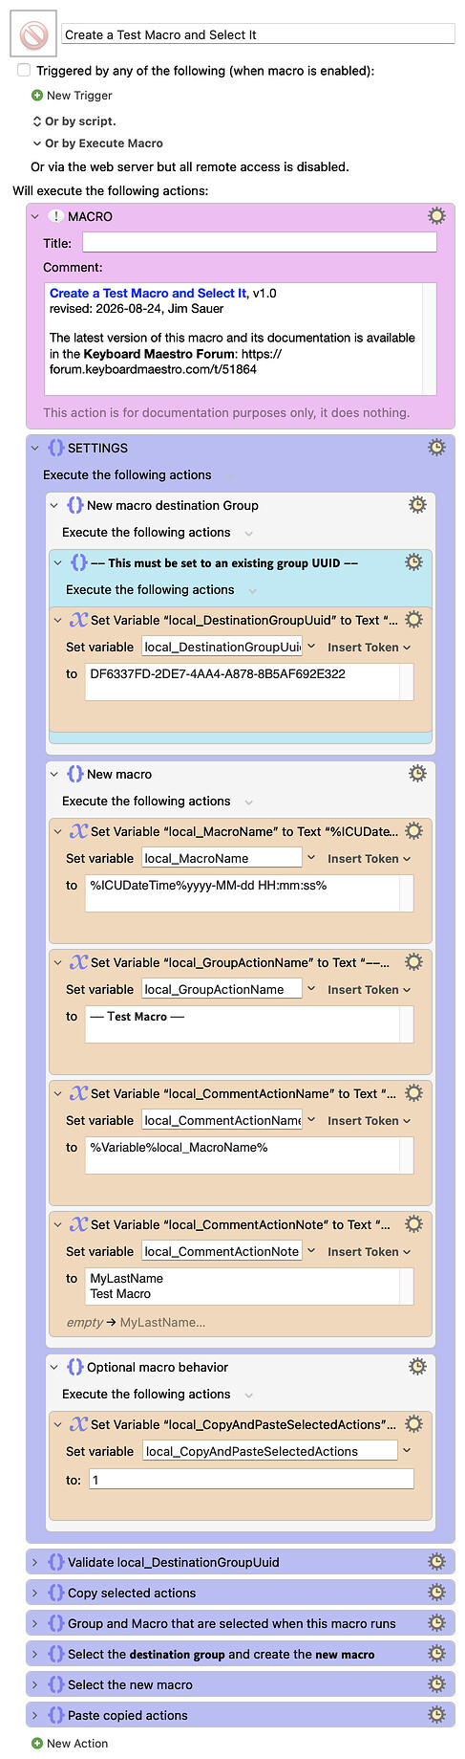Open gear for Set Variable local_CopyAndPasteSelectedActions
This screenshot has width=465, height=1759.
click(413, 1424)
